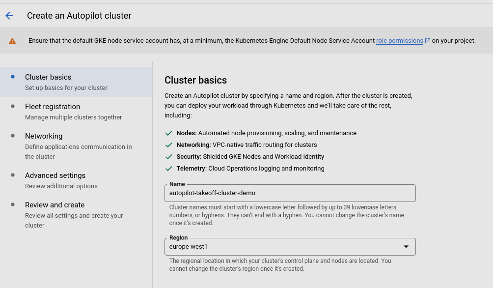The image size is (493, 288).
Task: Select the Cluster basics step
Action: click(48, 77)
